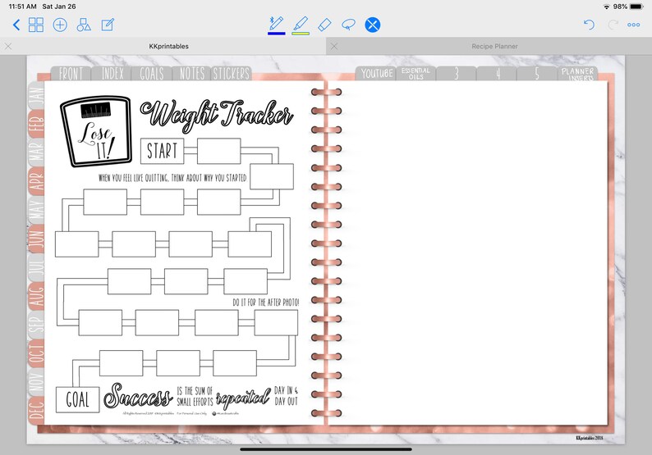Open planner tab number 3
The image size is (652, 455).
click(x=456, y=74)
